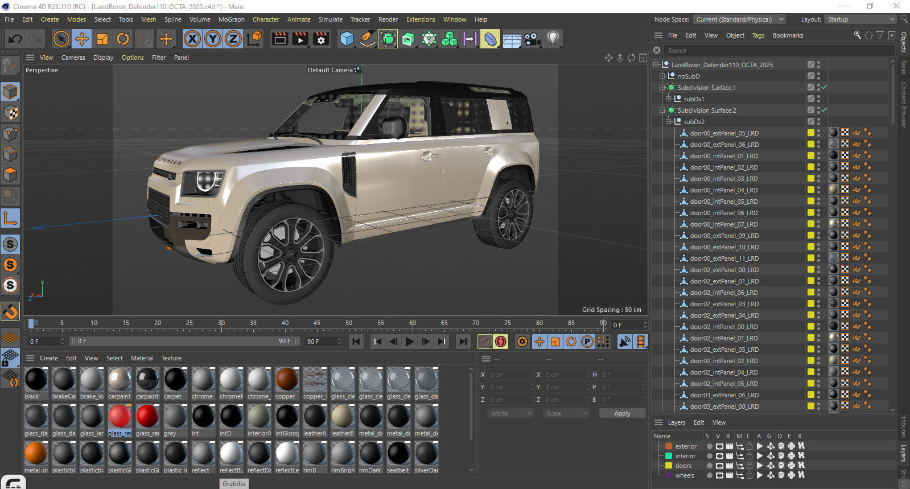Image resolution: width=910 pixels, height=489 pixels.
Task: Select the glass_red material swatch
Action: (120, 421)
